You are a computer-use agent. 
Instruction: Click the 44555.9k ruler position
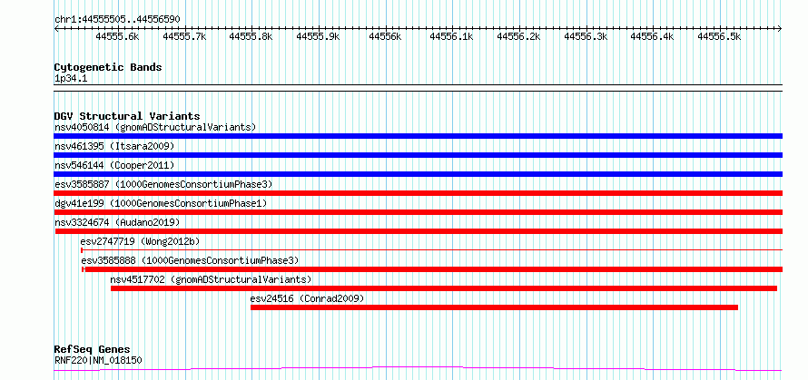coord(319,36)
